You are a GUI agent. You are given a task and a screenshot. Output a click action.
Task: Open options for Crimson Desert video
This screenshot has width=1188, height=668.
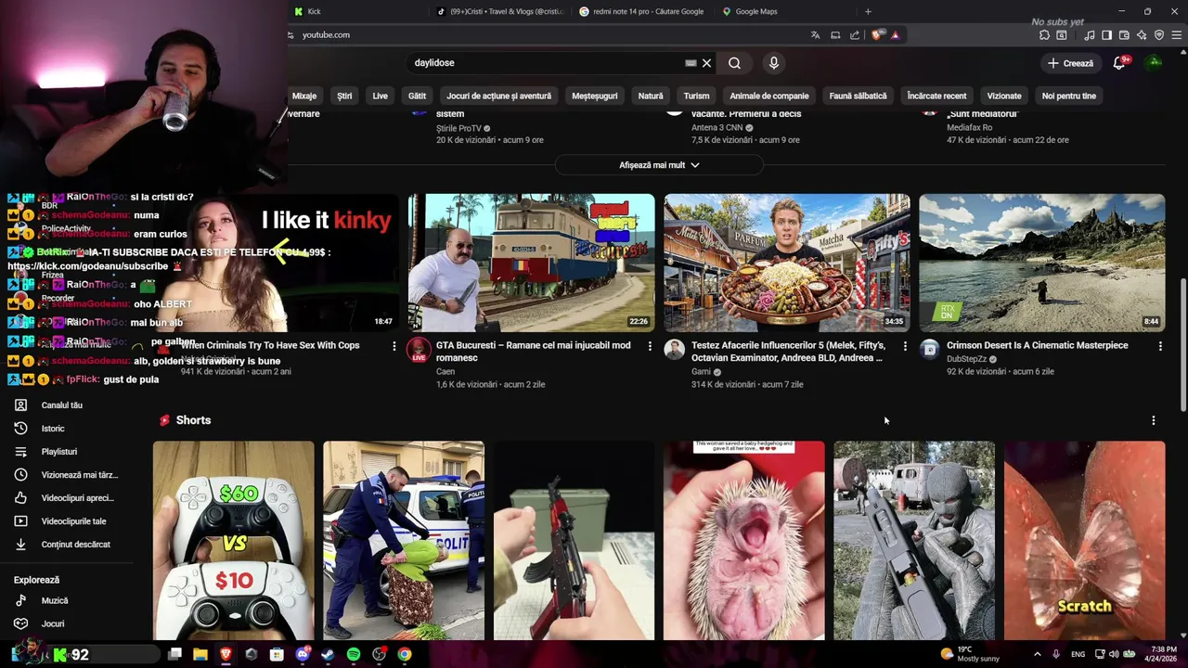1160,346
